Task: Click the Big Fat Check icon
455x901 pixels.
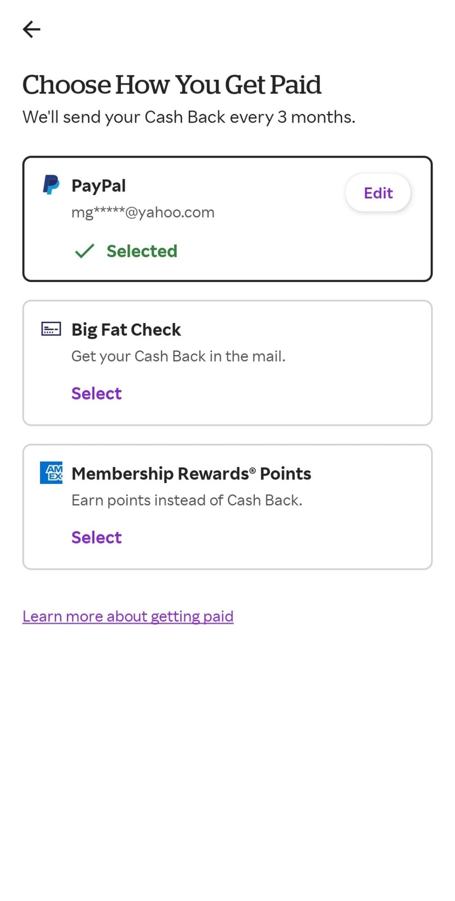Action: tap(51, 329)
